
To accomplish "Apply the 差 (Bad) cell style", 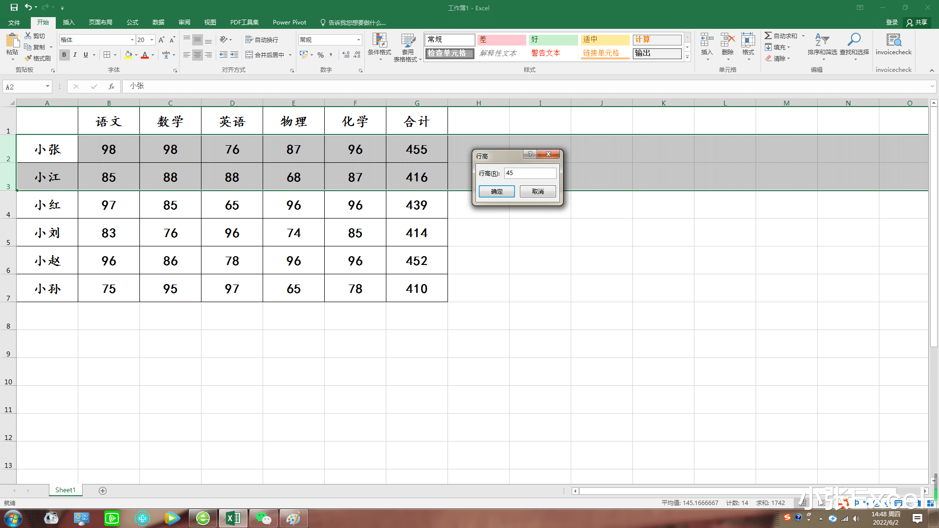I will 501,40.
